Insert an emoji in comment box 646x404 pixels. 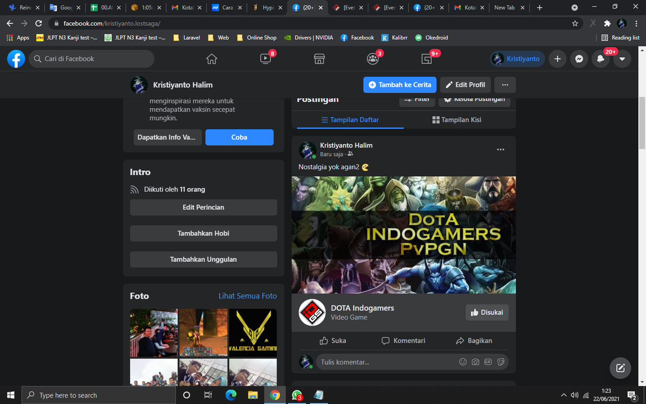[x=463, y=362]
